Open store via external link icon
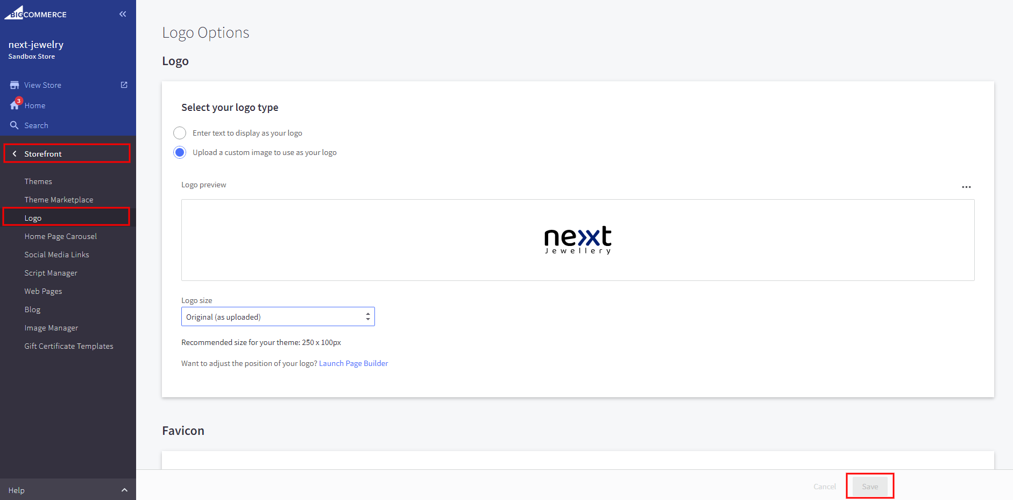 pyautogui.click(x=124, y=85)
